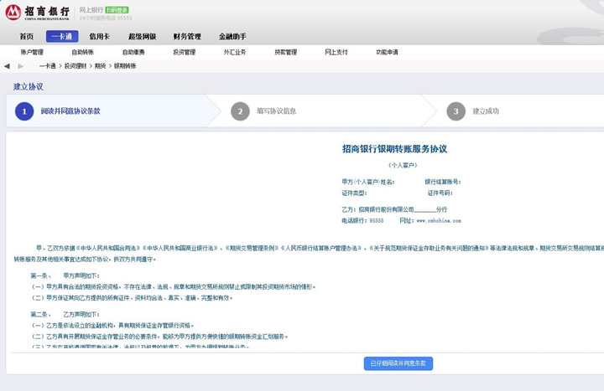Click 银期转账 in the breadcrumb
This screenshot has height=391, width=604.
tap(125, 66)
